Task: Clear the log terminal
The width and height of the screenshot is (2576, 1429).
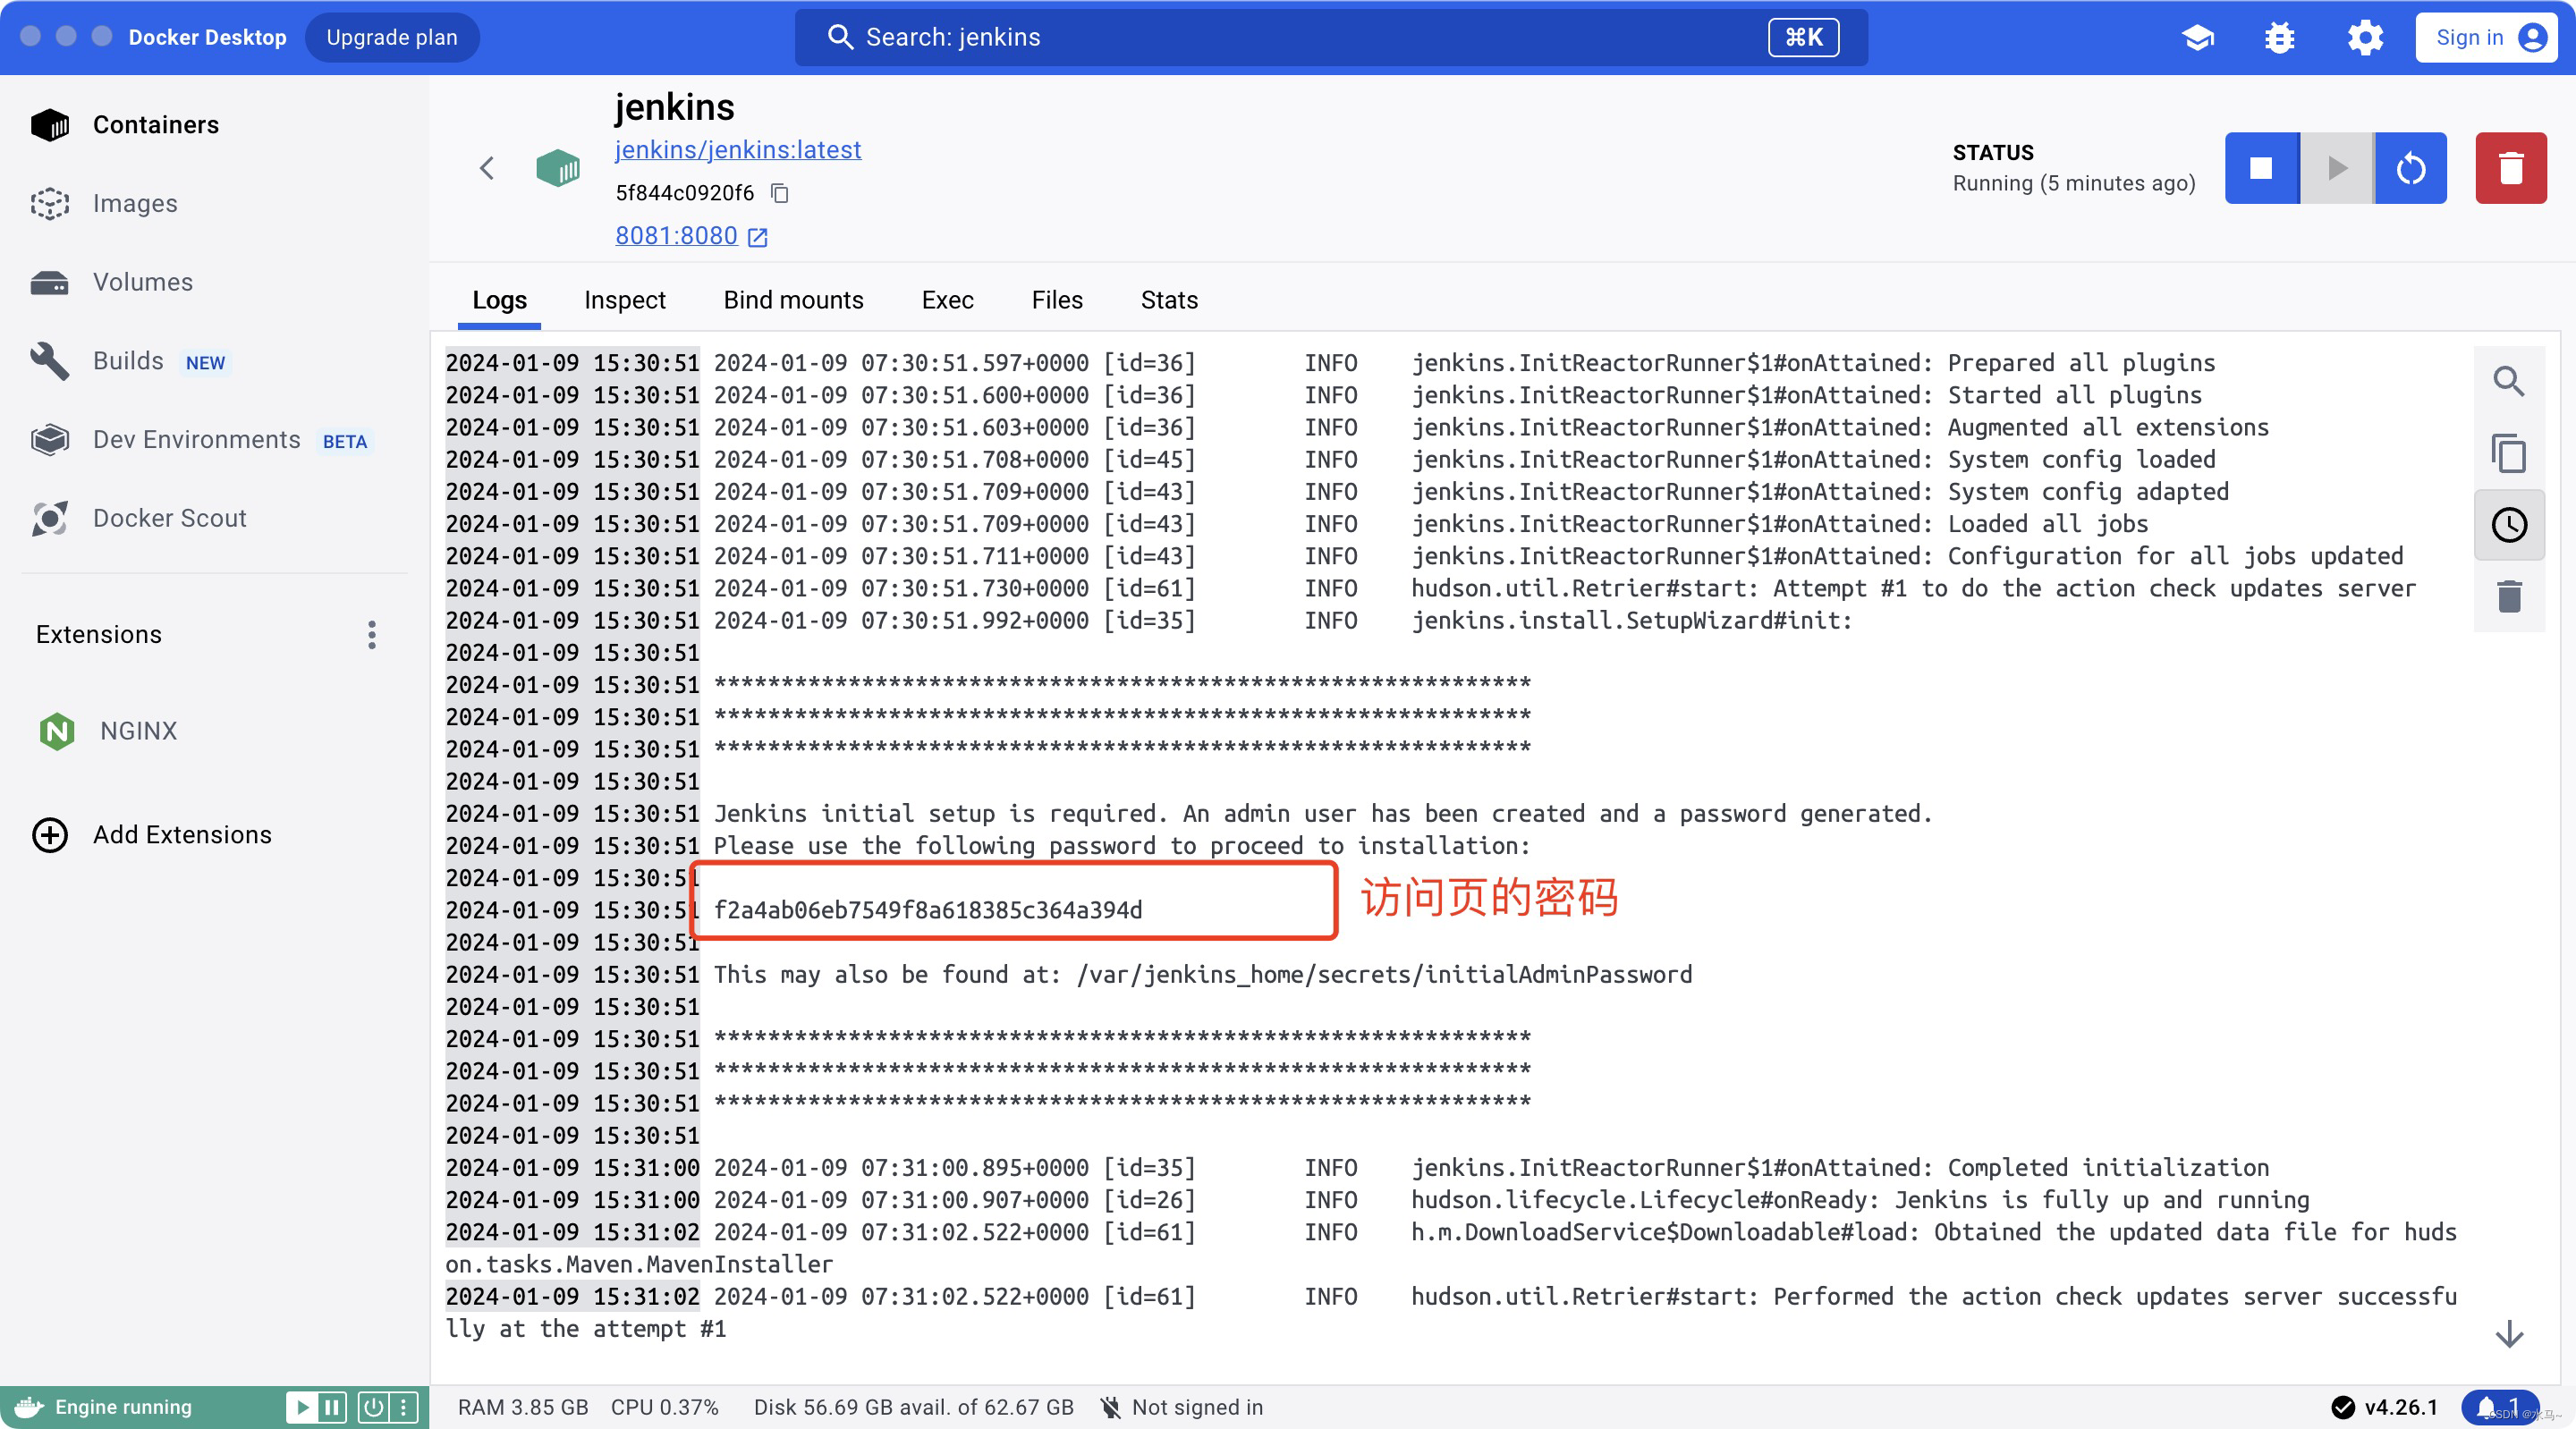Action: pos(2508,597)
